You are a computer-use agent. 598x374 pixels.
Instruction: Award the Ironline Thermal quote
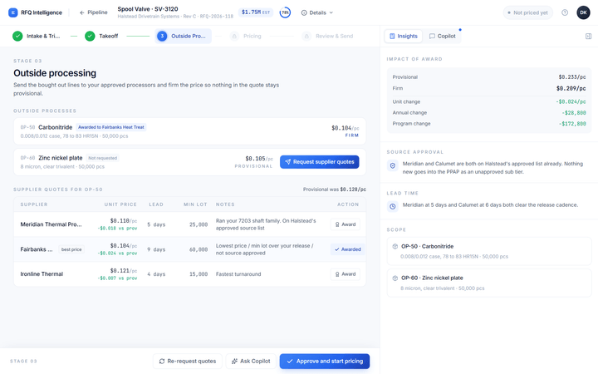pyautogui.click(x=345, y=274)
